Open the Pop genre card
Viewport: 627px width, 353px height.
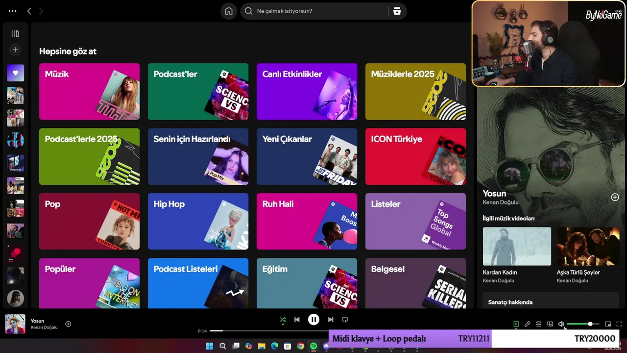pos(89,222)
